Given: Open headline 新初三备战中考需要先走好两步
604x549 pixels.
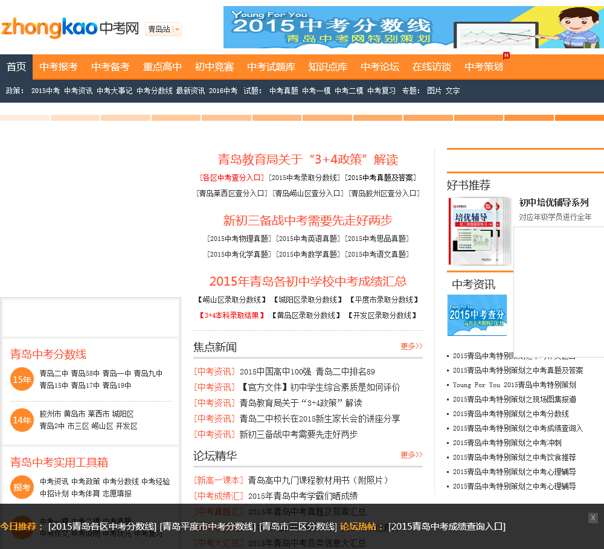Looking at the screenshot, I should [x=308, y=220].
